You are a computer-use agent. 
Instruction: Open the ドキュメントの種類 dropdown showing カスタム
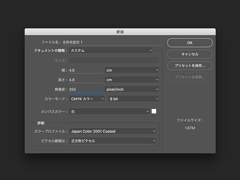pyautogui.click(x=111, y=50)
